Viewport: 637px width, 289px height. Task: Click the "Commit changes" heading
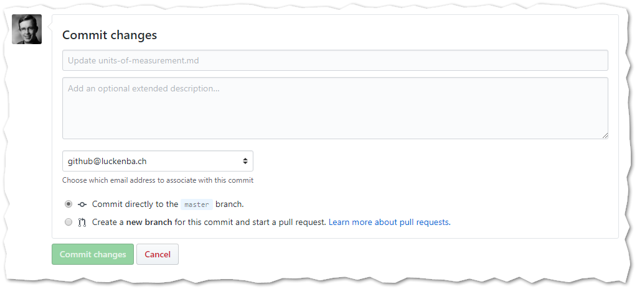pyautogui.click(x=110, y=35)
